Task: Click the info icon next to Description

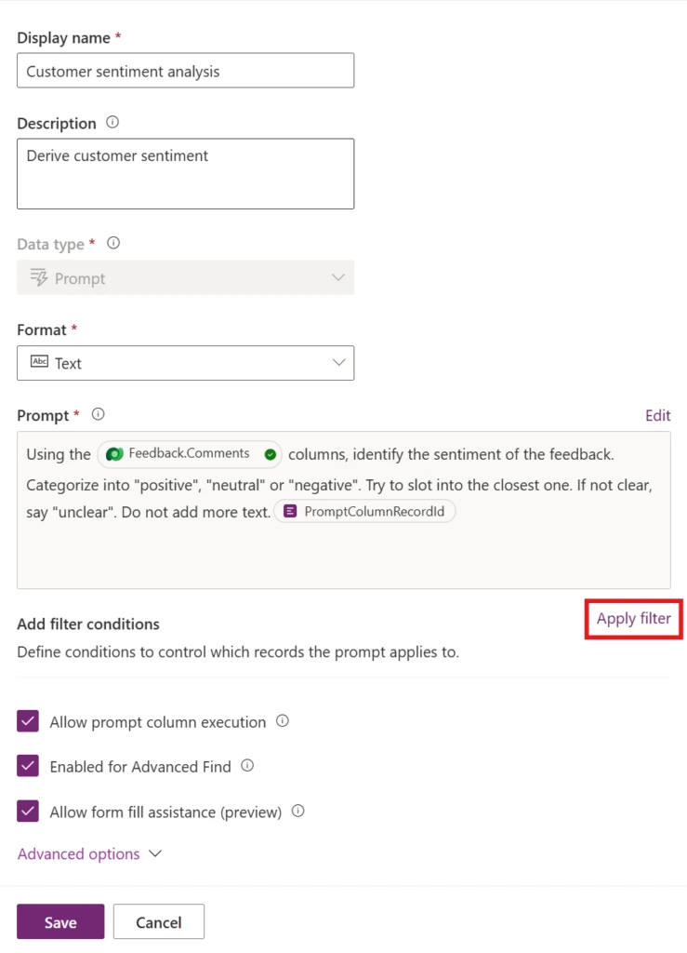Action: pyautogui.click(x=112, y=122)
